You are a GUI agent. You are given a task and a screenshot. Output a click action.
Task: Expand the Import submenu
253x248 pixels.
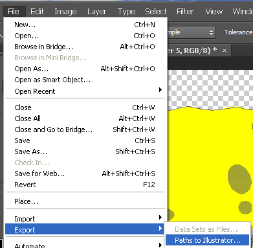tap(85, 218)
